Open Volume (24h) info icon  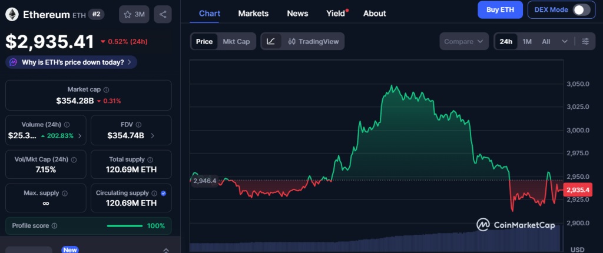pyautogui.click(x=67, y=125)
